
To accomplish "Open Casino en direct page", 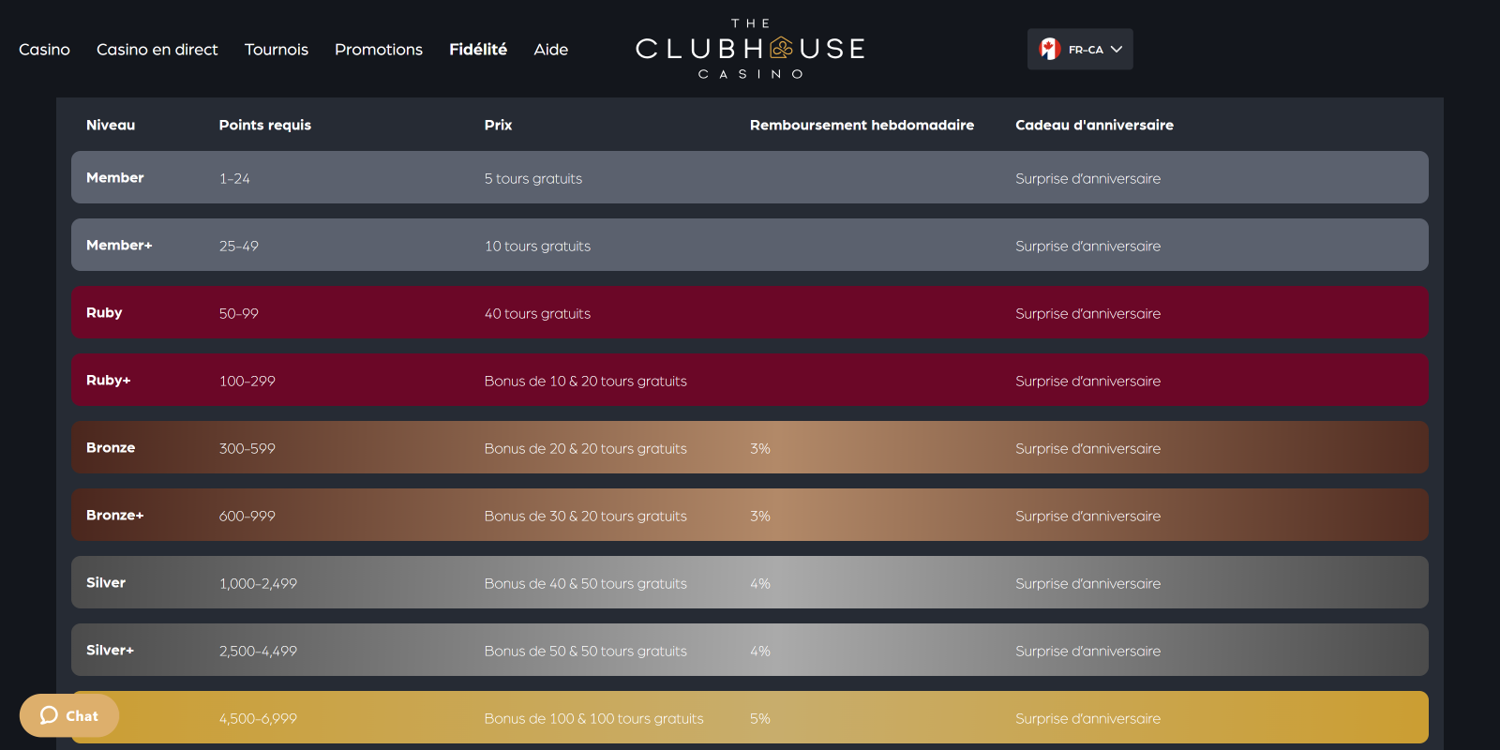I will pyautogui.click(x=157, y=50).
